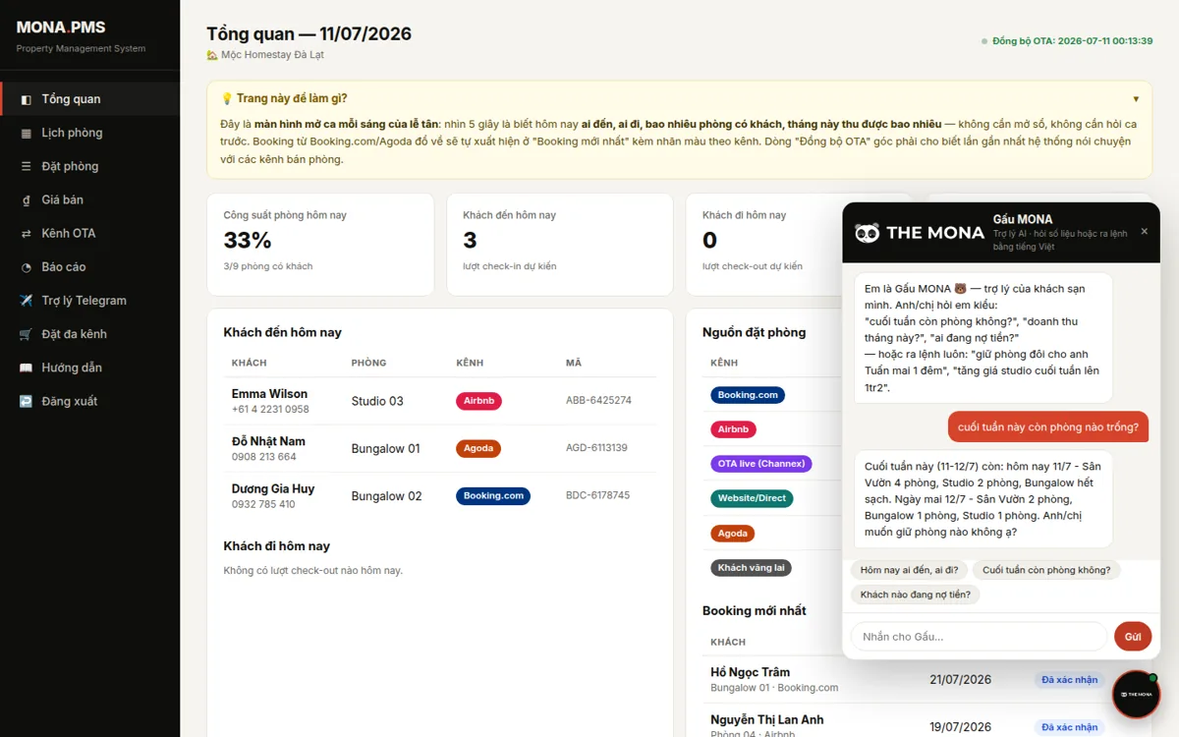Pick 'Khách nào đang nợ tiền?' suggestion chip
The width and height of the screenshot is (1179, 737).
[916, 595]
